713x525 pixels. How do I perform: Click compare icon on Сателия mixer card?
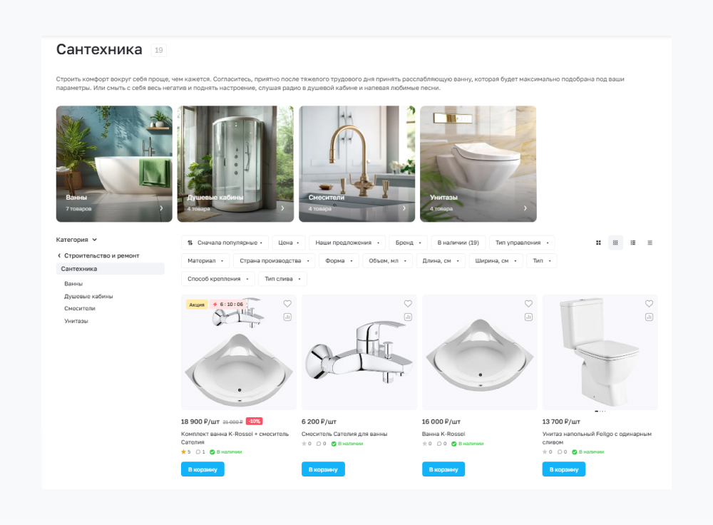tap(408, 317)
